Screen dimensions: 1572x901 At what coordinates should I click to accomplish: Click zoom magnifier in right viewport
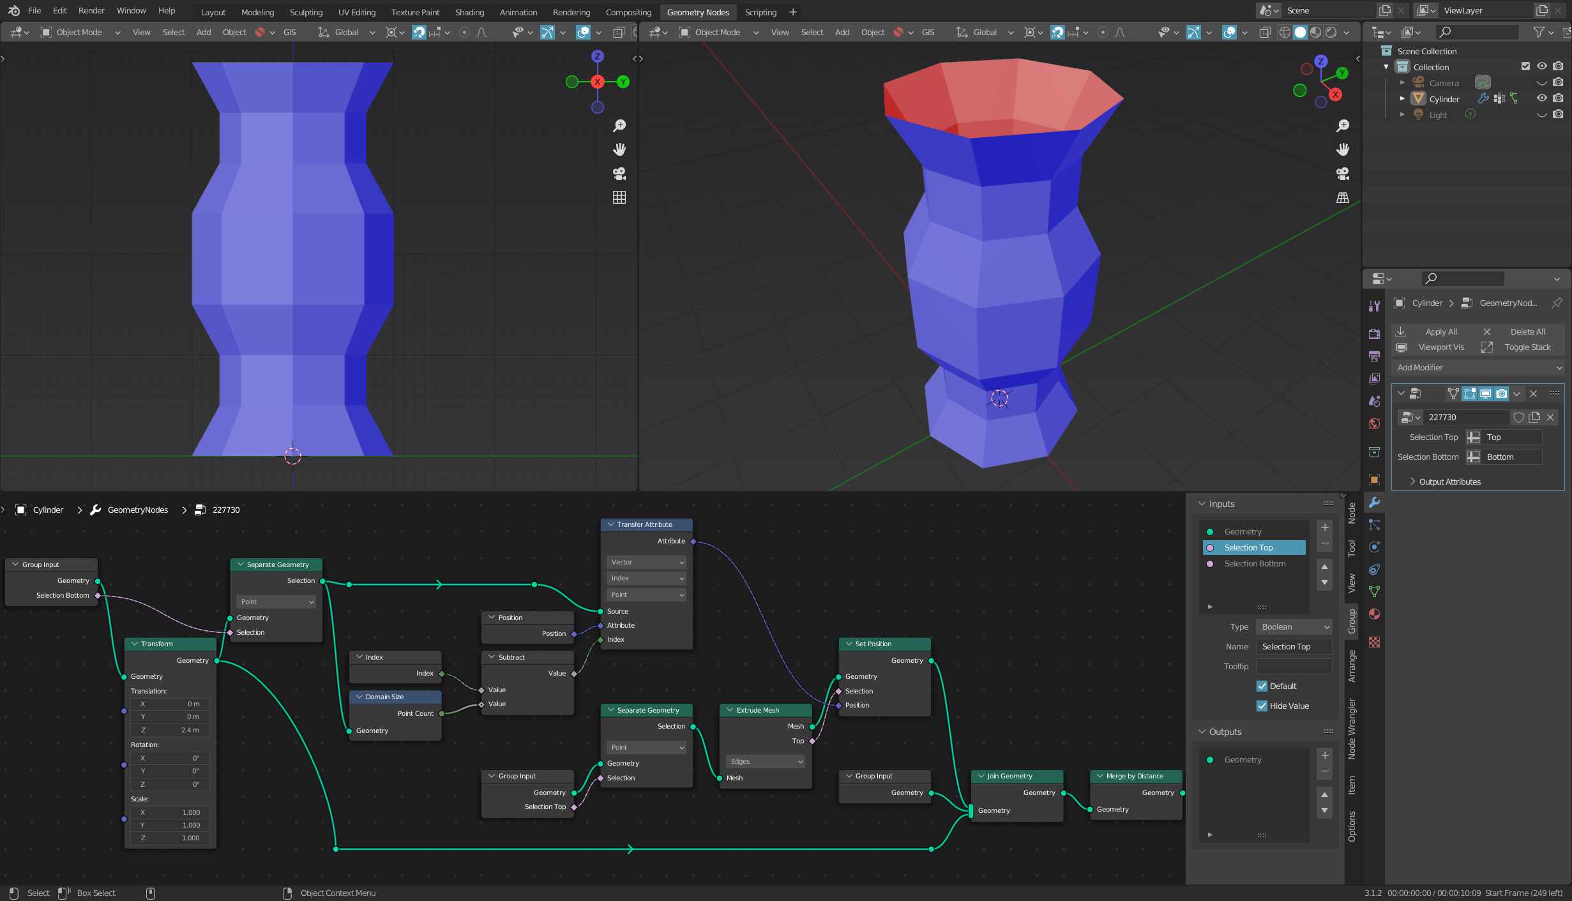click(1342, 126)
